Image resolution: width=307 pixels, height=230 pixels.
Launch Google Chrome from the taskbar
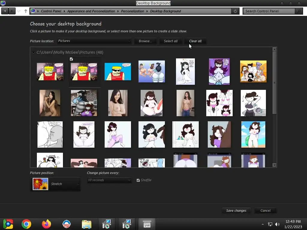coord(26,224)
